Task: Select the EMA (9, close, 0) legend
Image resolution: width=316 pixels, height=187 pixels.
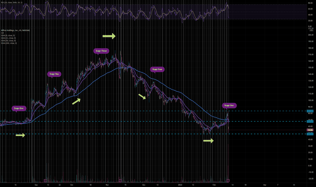Action: pyautogui.click(x=8, y=35)
